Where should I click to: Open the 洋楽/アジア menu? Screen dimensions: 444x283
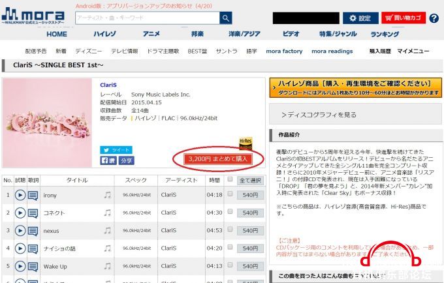click(244, 34)
